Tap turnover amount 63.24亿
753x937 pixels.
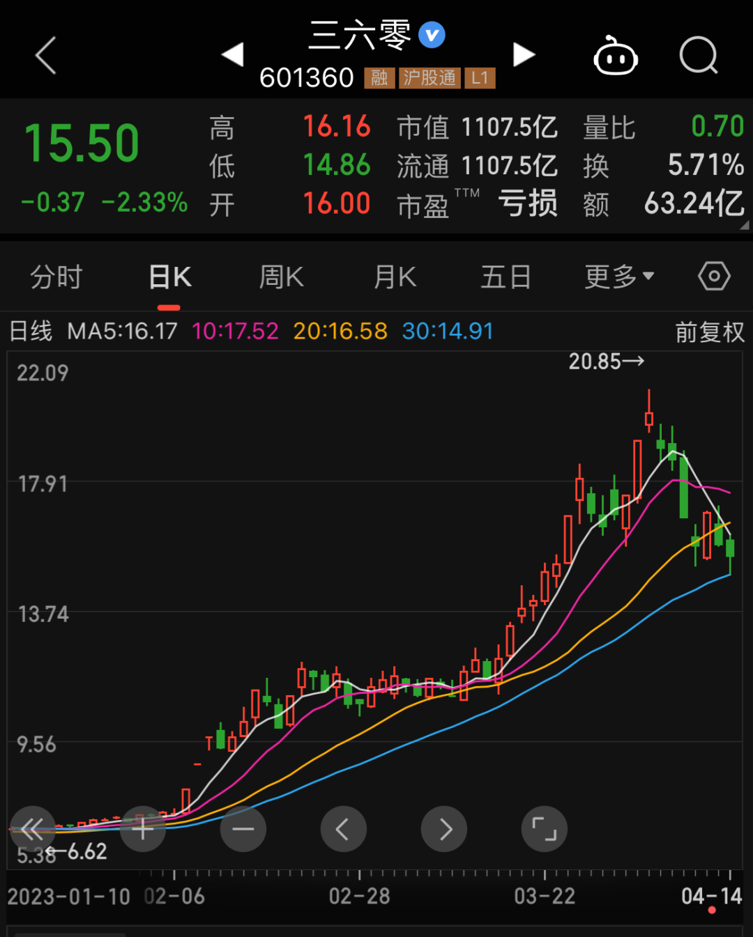(x=694, y=203)
